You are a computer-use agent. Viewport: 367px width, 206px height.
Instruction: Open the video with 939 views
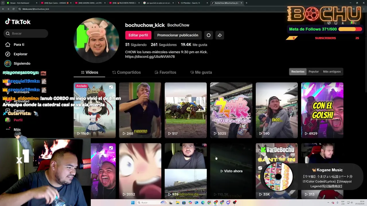pyautogui.click(x=186, y=171)
